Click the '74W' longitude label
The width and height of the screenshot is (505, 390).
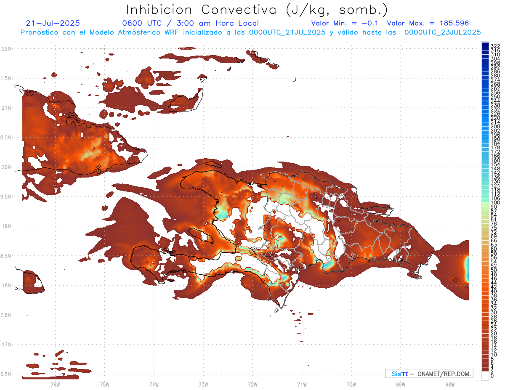click(x=154, y=384)
